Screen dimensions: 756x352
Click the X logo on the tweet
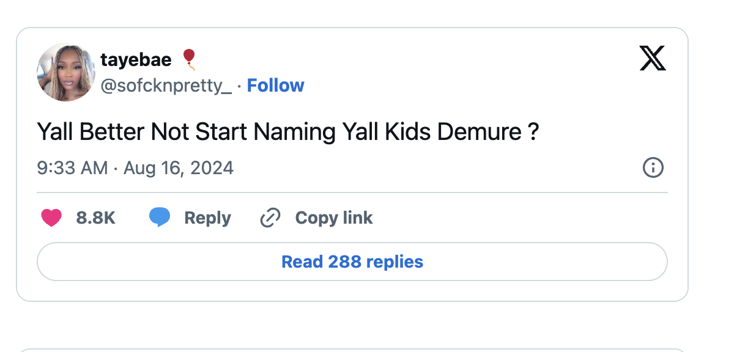click(x=653, y=58)
